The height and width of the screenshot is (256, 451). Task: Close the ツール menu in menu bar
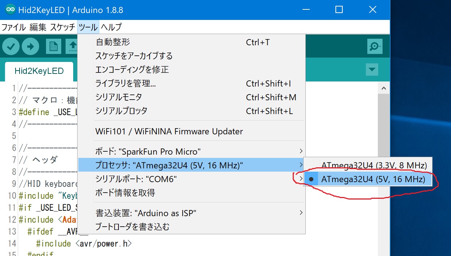(88, 27)
